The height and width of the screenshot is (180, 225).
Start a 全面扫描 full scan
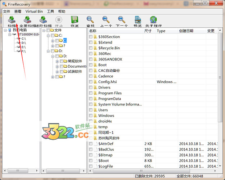(x=28, y=20)
